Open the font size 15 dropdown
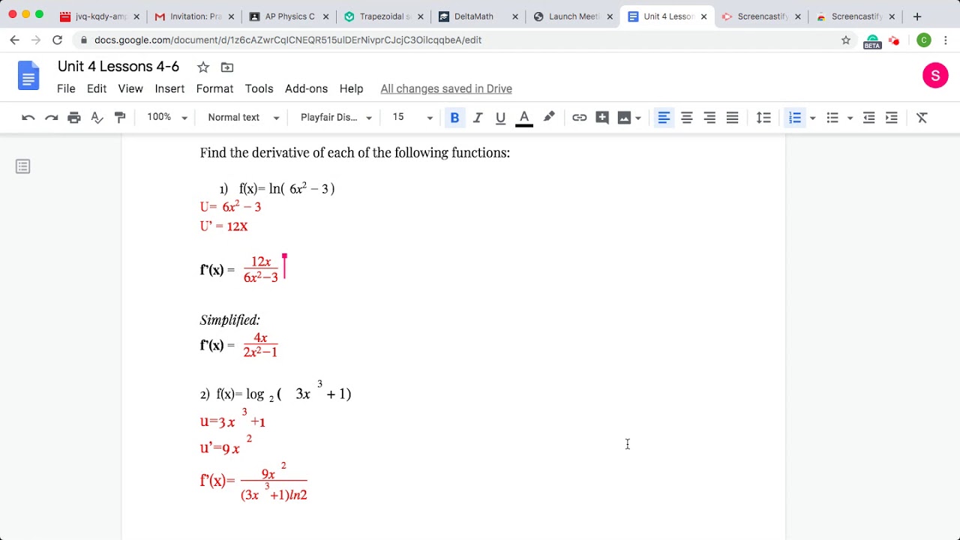Image resolution: width=960 pixels, height=540 pixels. tap(412, 118)
